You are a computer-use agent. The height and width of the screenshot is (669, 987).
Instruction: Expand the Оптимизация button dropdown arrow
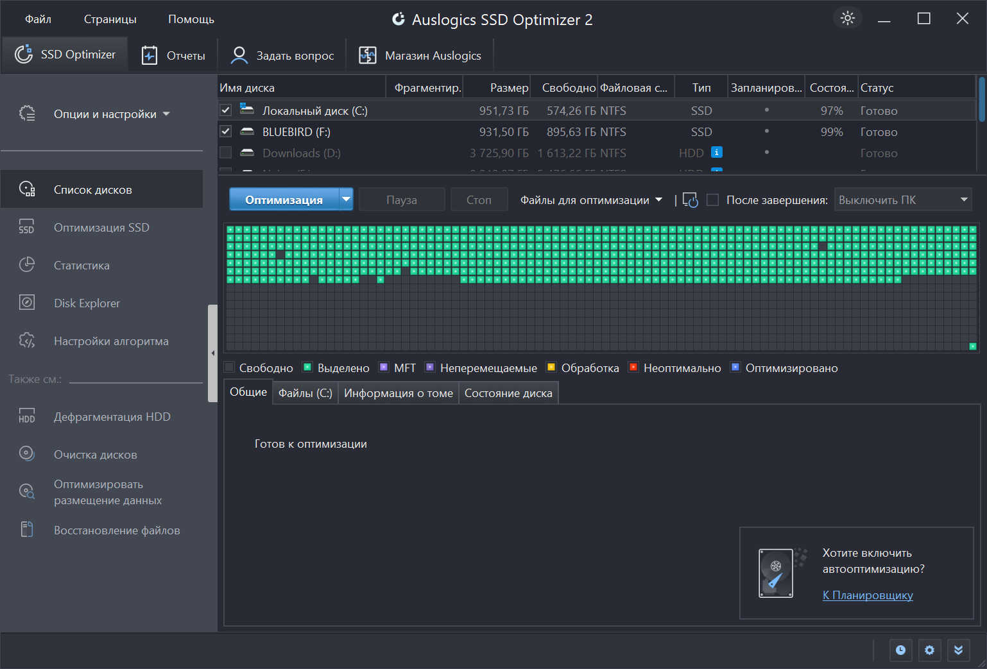tap(346, 199)
